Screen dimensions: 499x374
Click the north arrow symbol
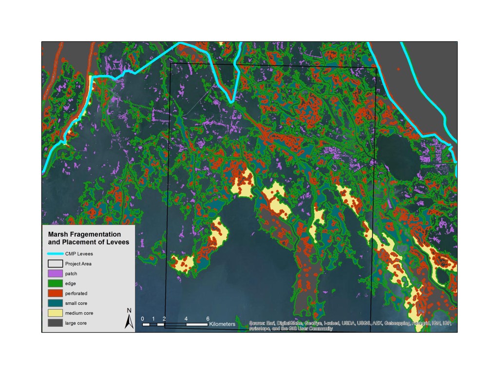(129, 321)
